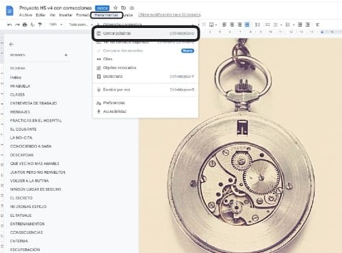Apply numbered list formatting

click(288, 25)
